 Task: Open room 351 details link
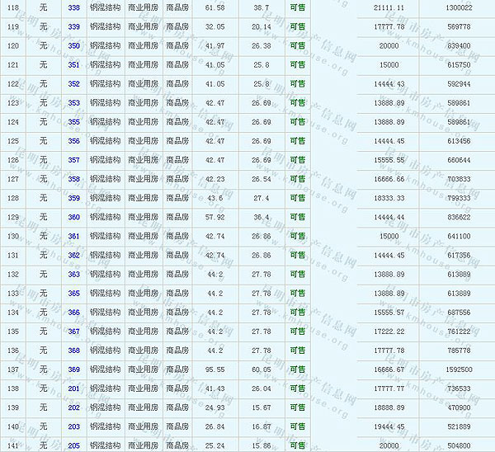click(x=74, y=64)
